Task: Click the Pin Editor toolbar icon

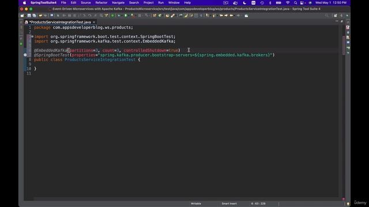Action: click(246, 16)
